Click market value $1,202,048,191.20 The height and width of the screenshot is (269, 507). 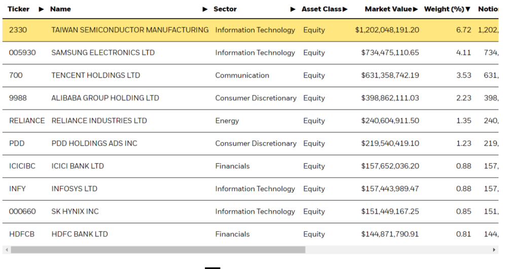coord(387,30)
